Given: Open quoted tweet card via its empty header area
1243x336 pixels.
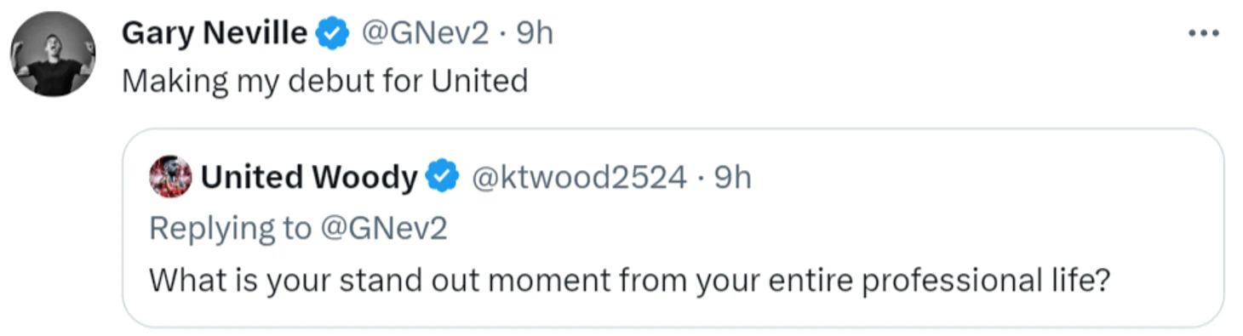Looking at the screenshot, I should pos(979,178).
